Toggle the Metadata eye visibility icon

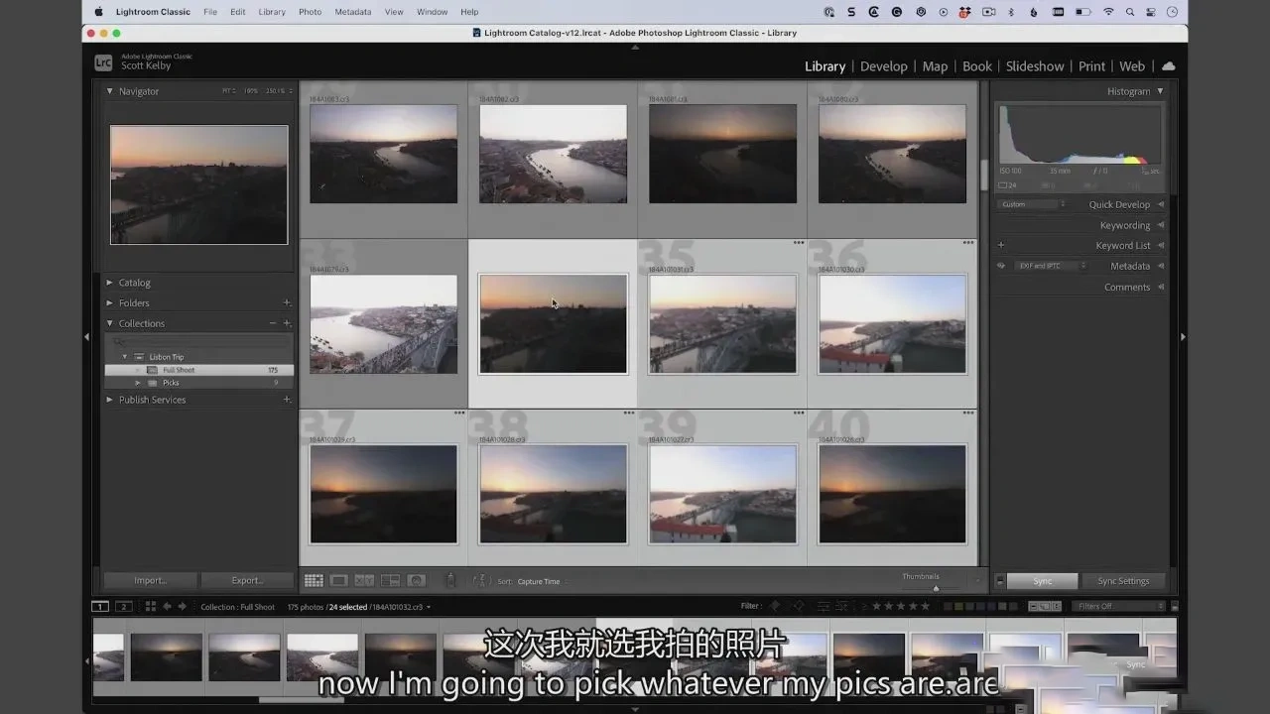click(x=1001, y=266)
